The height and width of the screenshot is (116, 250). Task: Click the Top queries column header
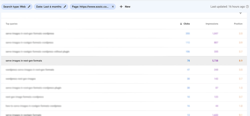click(x=12, y=24)
